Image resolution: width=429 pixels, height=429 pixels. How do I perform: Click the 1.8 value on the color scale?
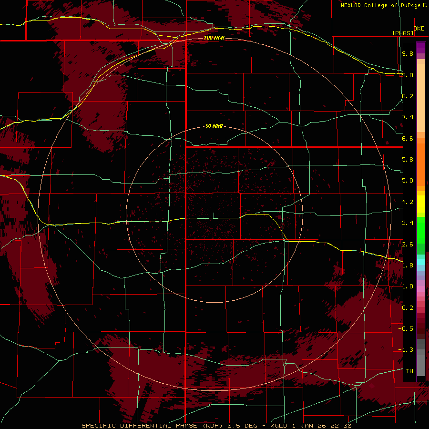pos(408,265)
